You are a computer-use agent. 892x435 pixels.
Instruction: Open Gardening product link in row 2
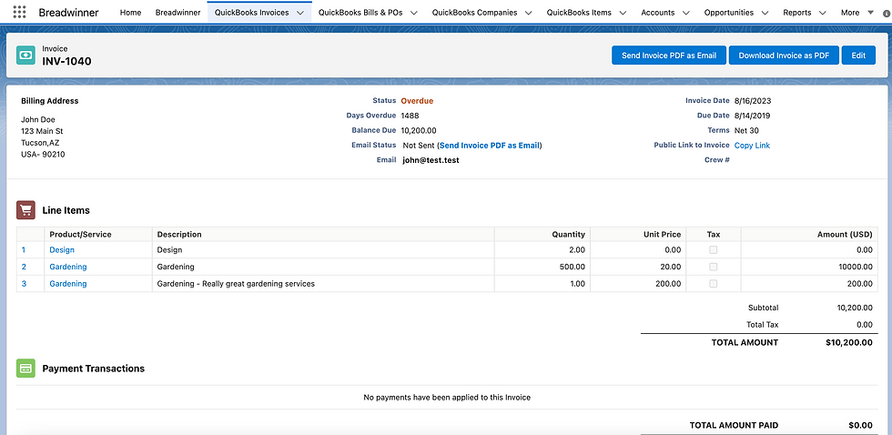pyautogui.click(x=68, y=267)
